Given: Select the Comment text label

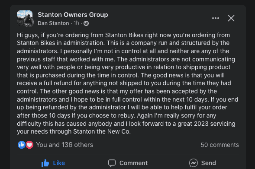Looking at the screenshot, I should pyautogui.click(x=133, y=163).
